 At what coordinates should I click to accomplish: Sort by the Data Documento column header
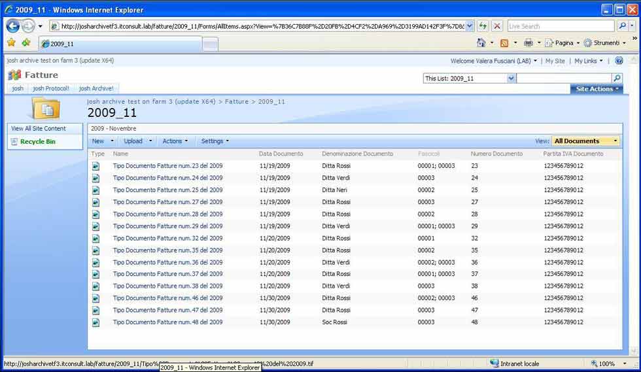pos(281,154)
